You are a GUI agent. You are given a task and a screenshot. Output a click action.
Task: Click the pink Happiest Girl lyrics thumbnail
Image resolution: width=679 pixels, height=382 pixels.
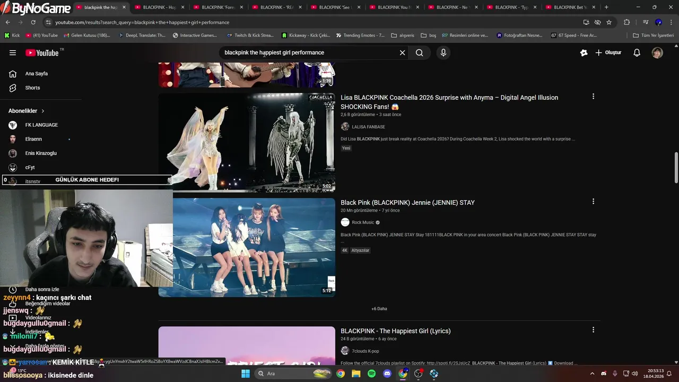coord(247,345)
